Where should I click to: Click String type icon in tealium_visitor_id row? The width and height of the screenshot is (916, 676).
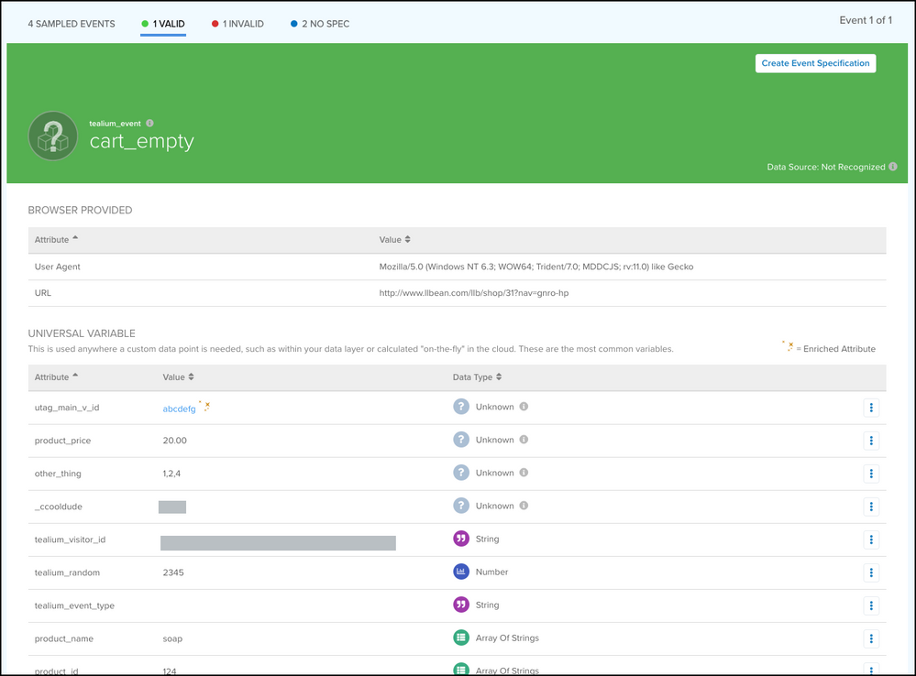coord(461,540)
